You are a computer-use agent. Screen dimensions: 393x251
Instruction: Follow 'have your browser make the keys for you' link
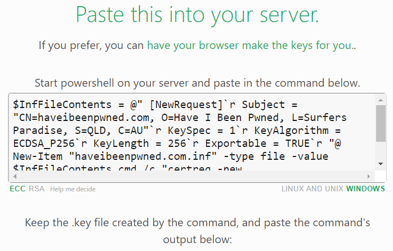tap(251, 46)
